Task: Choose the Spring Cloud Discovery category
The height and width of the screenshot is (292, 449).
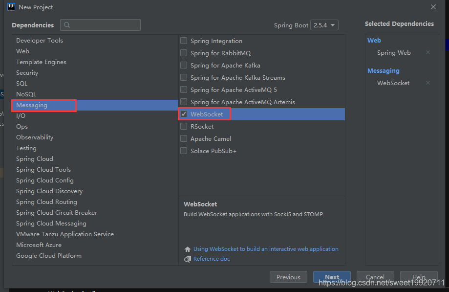Action: (x=95, y=191)
